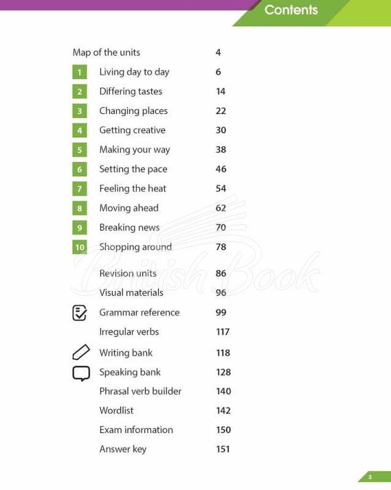Viewport: 391px width, 490px height.
Task: Click the green unit 7 number badge
Action: pyautogui.click(x=79, y=189)
